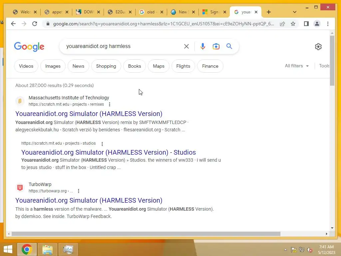
Task: Filter results by Books
Action: point(135,66)
